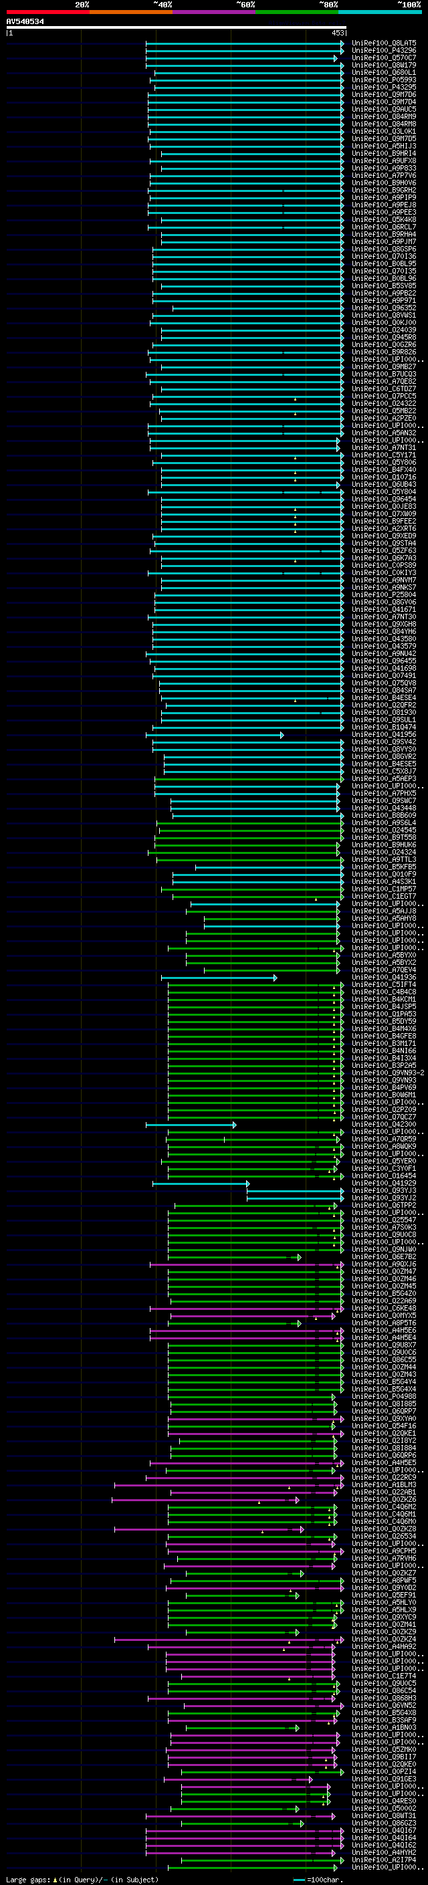
Task: Click label UniRef100_Q41936
Action: (x=384, y=977)
